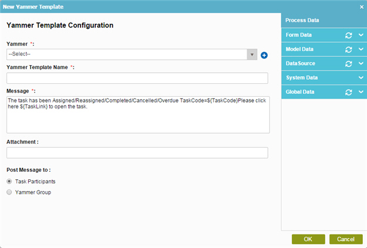Image resolution: width=367 pixels, height=248 pixels.
Task: Click the Cancel button
Action: (346, 239)
